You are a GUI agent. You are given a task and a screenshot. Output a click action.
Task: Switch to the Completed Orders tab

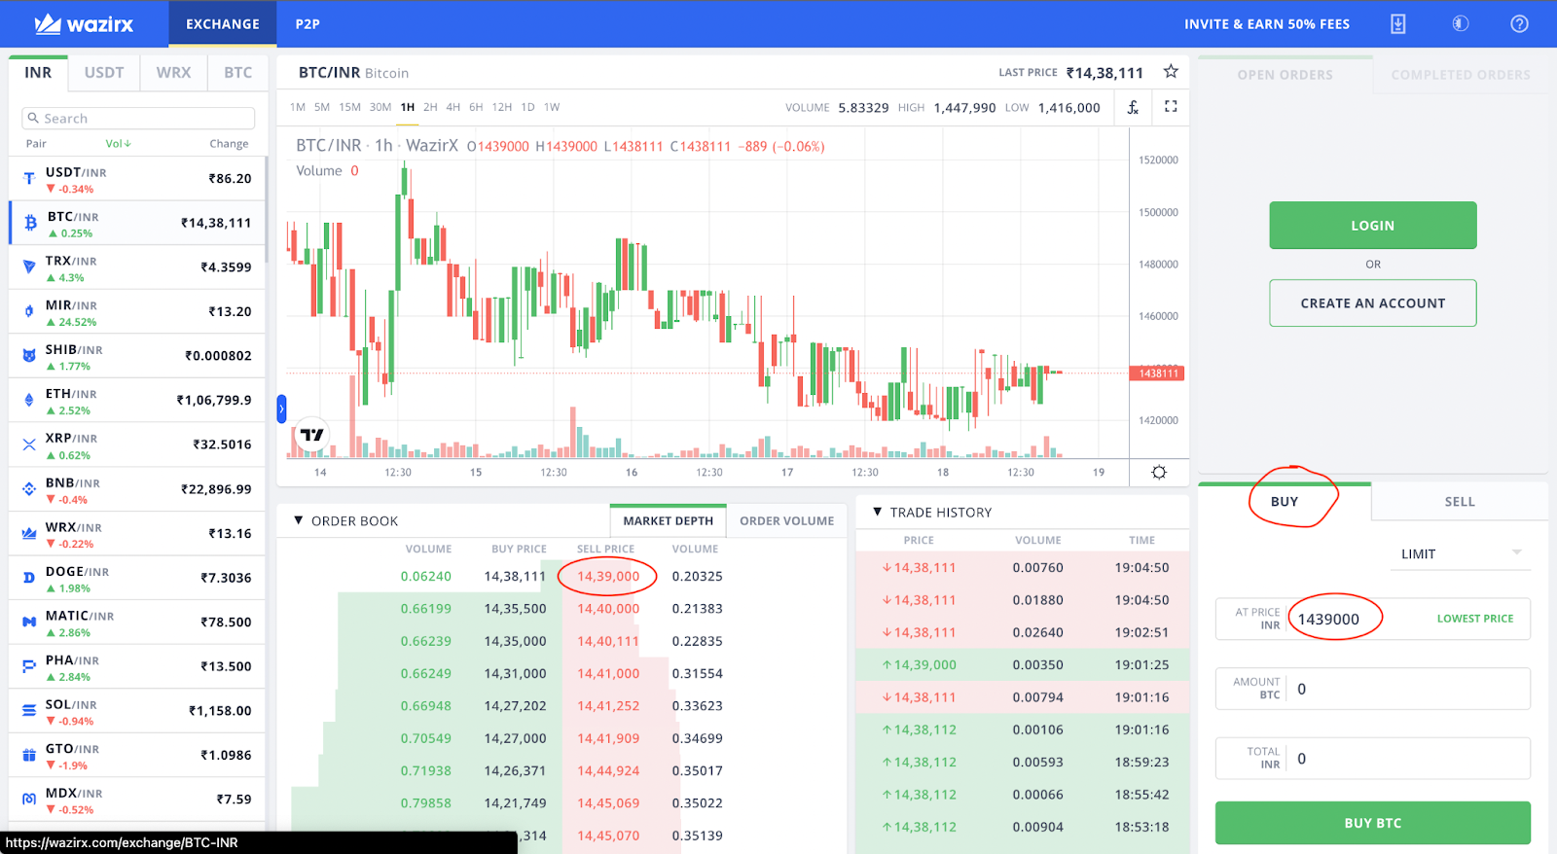1461,75
